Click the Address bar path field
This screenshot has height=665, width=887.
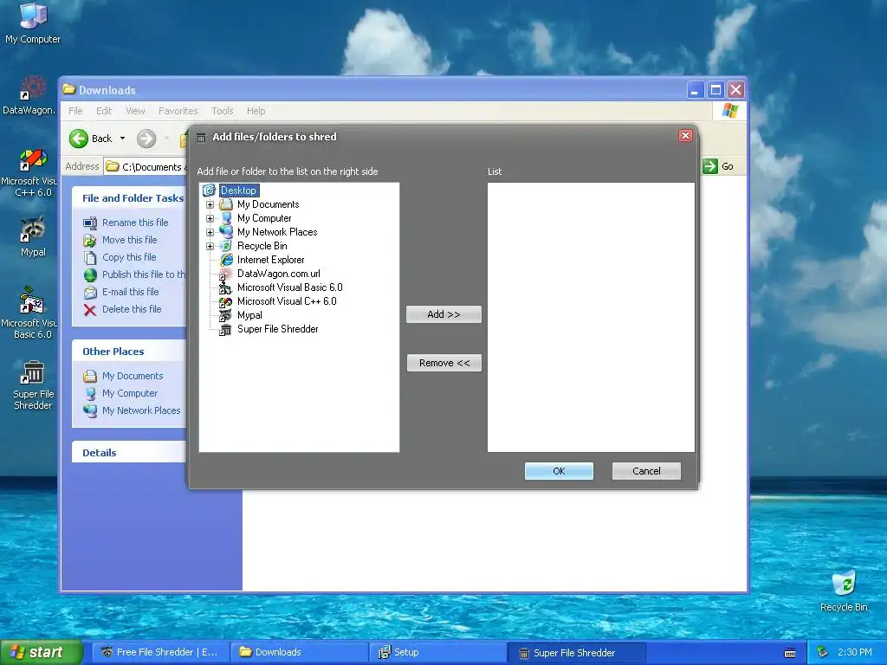(x=147, y=166)
